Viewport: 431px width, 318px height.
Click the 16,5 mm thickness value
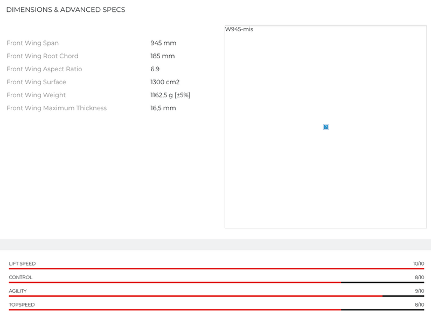click(x=163, y=108)
